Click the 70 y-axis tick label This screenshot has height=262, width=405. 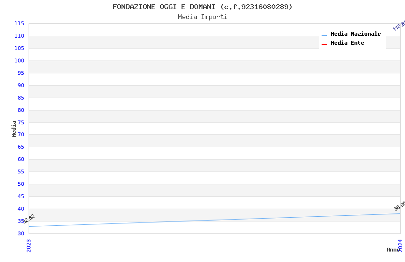21,134
